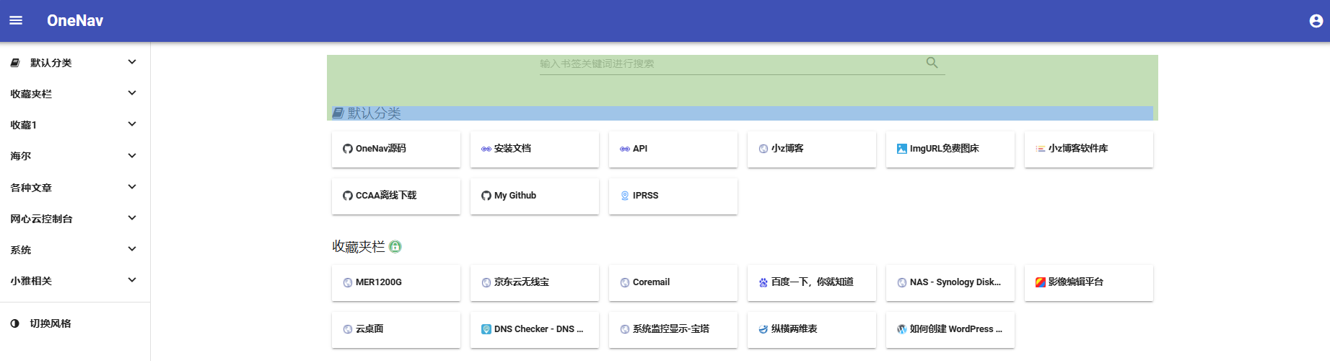Click the user account icon
The width and height of the screenshot is (1330, 361).
[x=1316, y=21]
